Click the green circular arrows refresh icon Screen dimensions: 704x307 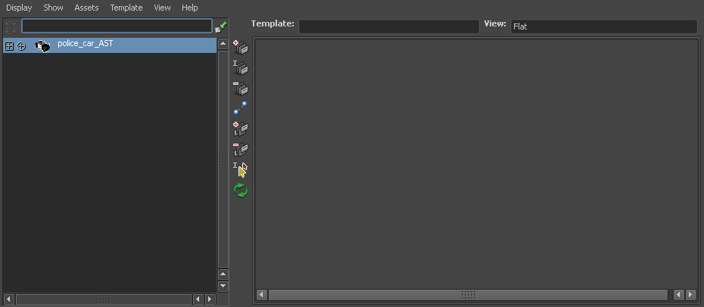(241, 191)
